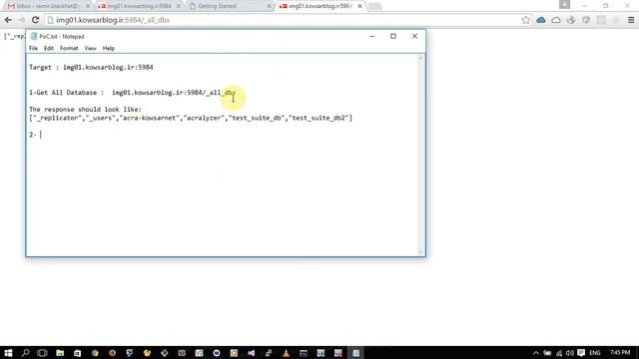Open the Windows Start menu
This screenshot has width=639, height=359.
coord(8,353)
